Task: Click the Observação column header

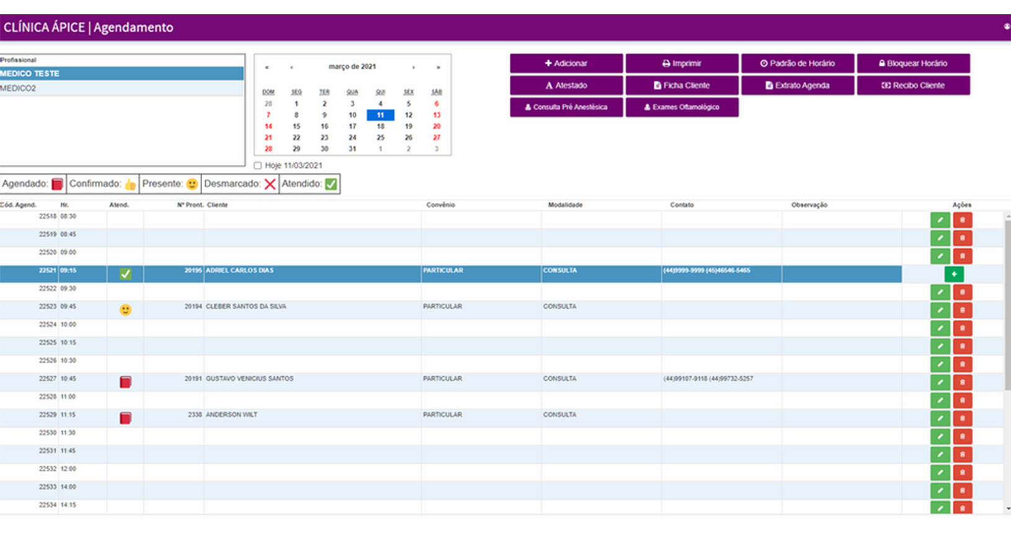Action: click(x=809, y=205)
